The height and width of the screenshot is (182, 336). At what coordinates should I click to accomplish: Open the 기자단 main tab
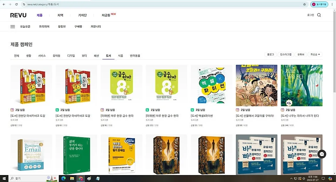click(82, 15)
